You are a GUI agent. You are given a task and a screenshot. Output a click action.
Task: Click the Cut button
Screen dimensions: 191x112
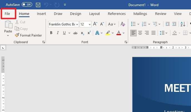click(20, 22)
